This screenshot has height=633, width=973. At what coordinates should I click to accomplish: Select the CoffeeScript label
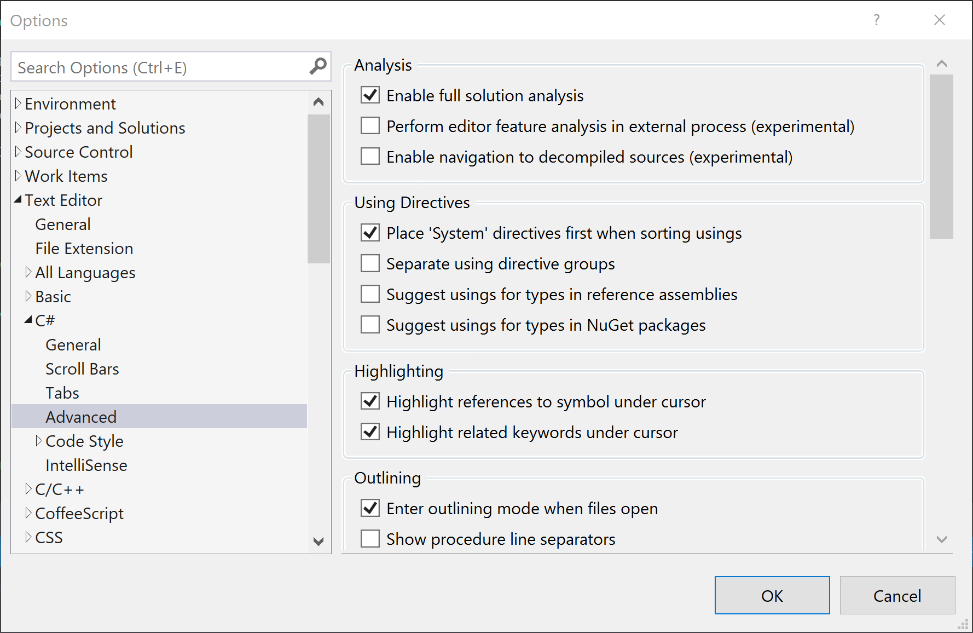tap(79, 514)
